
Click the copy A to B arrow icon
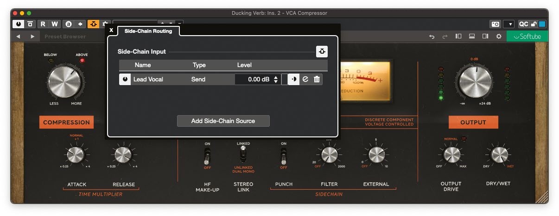click(x=80, y=24)
